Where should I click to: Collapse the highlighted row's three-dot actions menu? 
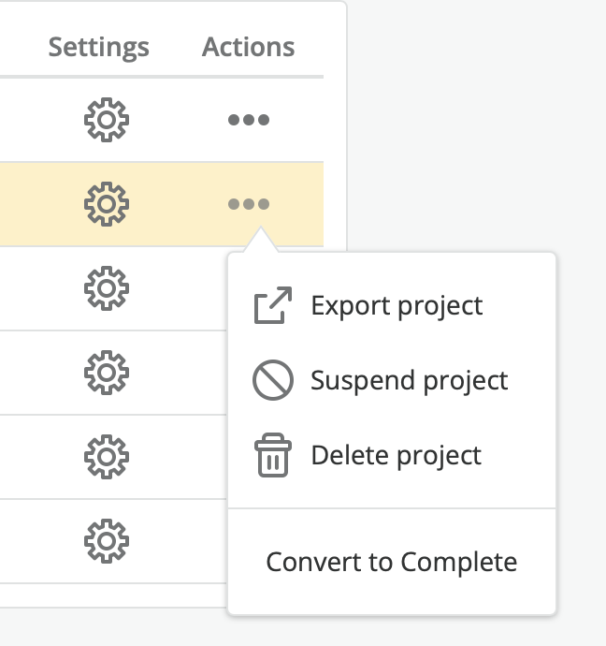tap(249, 204)
